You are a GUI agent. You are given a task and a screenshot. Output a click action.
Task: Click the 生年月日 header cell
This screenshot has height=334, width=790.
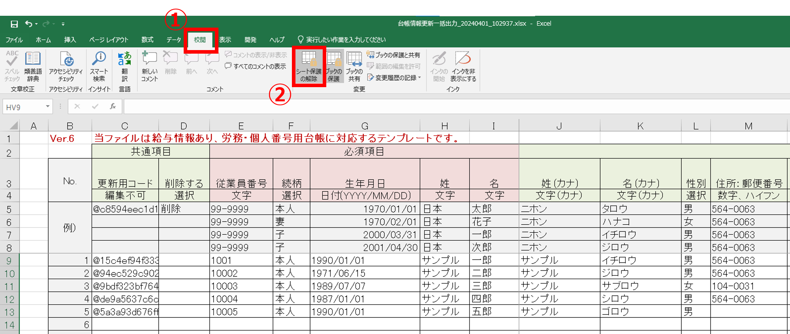coord(365,174)
